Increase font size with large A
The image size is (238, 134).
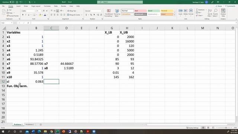click(44, 11)
